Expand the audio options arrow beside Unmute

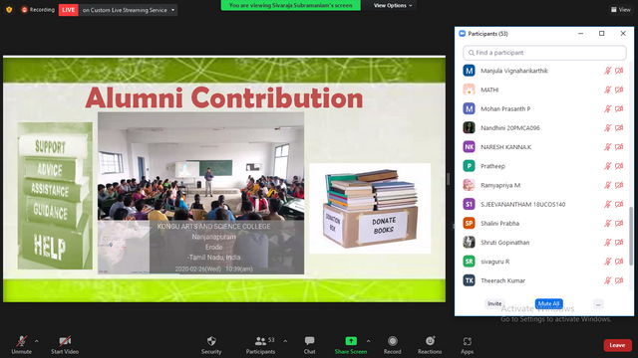click(x=37, y=341)
